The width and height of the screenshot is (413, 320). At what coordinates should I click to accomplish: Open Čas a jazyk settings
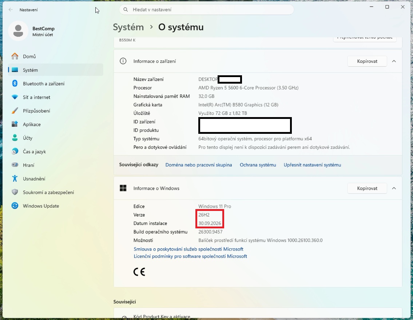(56, 151)
